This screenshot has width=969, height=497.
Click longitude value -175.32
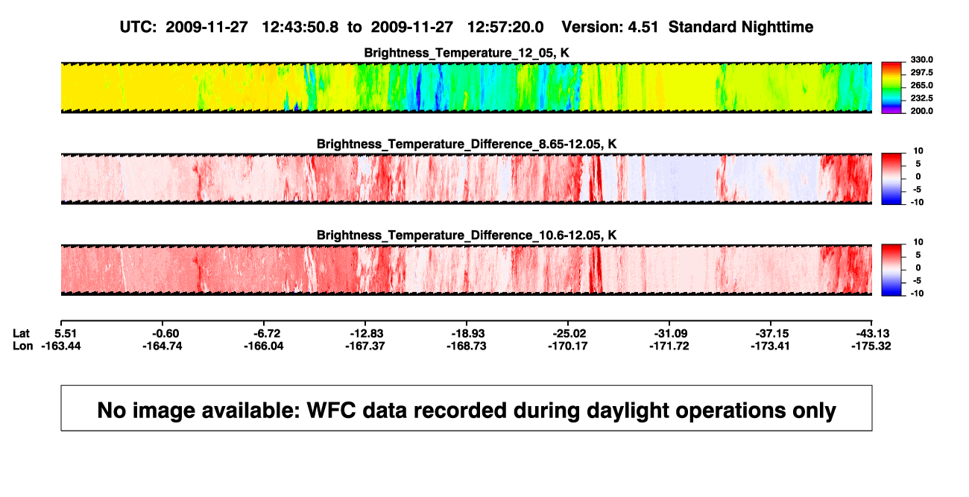pyautogui.click(x=873, y=346)
